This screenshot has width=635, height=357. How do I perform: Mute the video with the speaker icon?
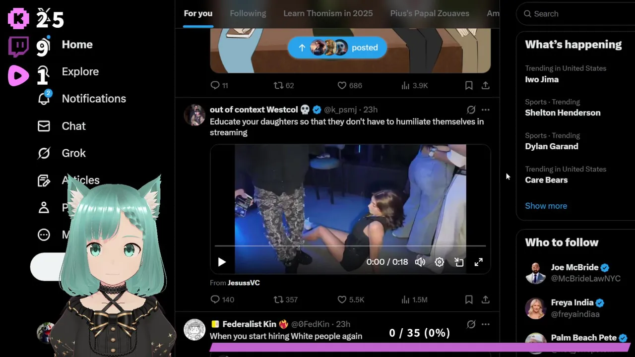pyautogui.click(x=420, y=262)
